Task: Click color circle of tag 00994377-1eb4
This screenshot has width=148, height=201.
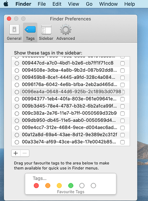Action: (x=17, y=99)
